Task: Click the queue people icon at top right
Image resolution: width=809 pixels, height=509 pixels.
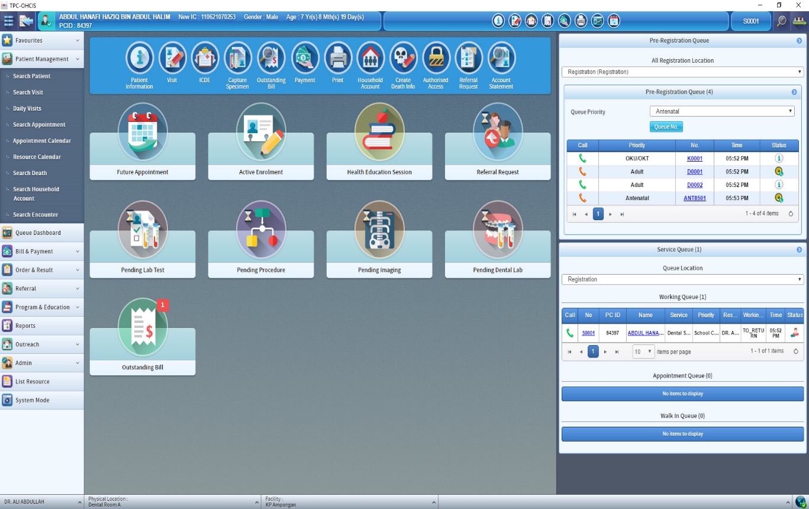Action: point(800,21)
